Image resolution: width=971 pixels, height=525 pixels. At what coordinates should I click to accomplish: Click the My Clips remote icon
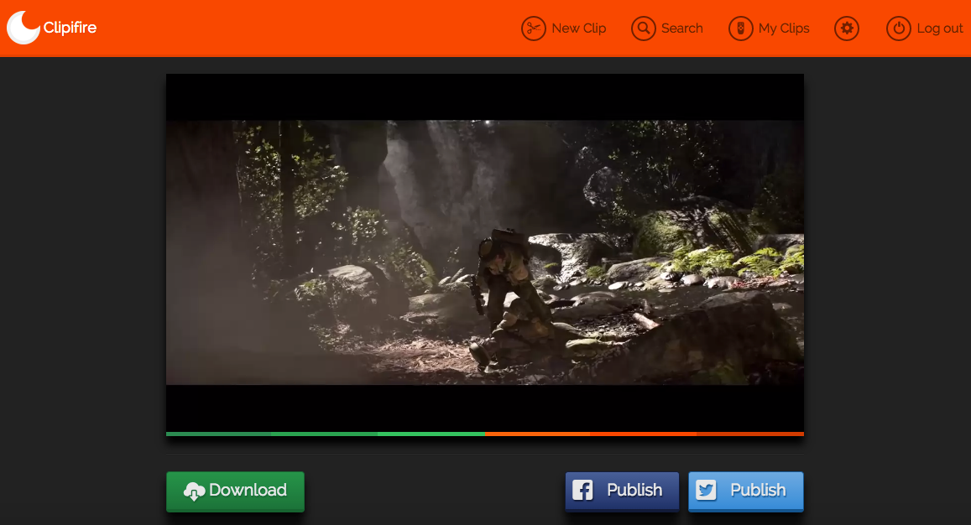pos(741,29)
